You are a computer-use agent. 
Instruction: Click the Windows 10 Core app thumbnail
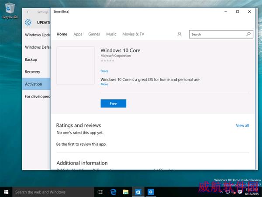pyautogui.click(x=76, y=66)
